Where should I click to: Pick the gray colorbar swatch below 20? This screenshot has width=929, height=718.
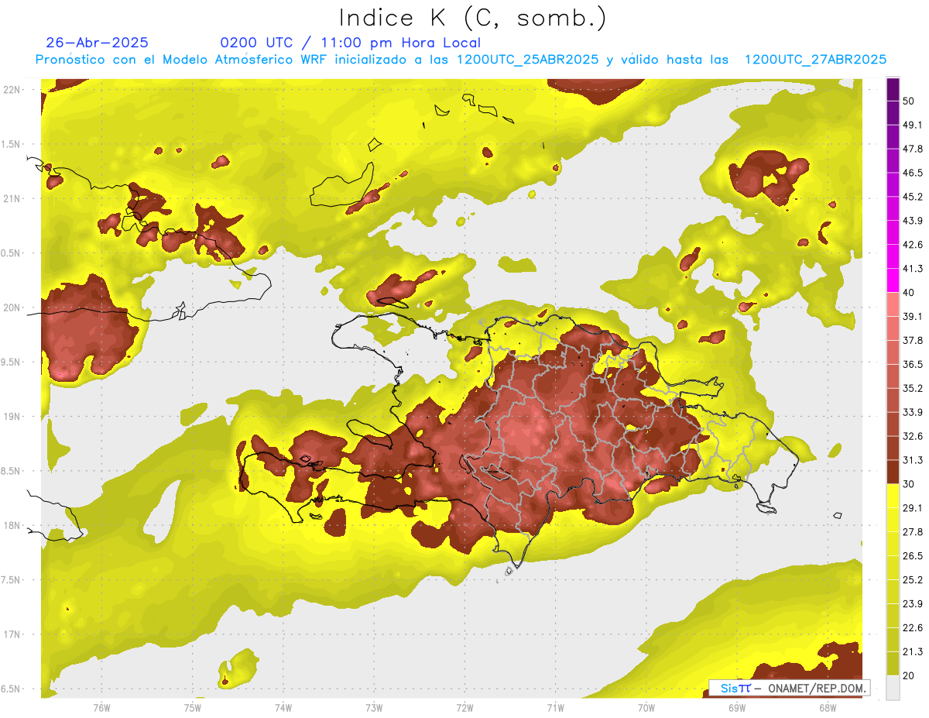pos(893,688)
